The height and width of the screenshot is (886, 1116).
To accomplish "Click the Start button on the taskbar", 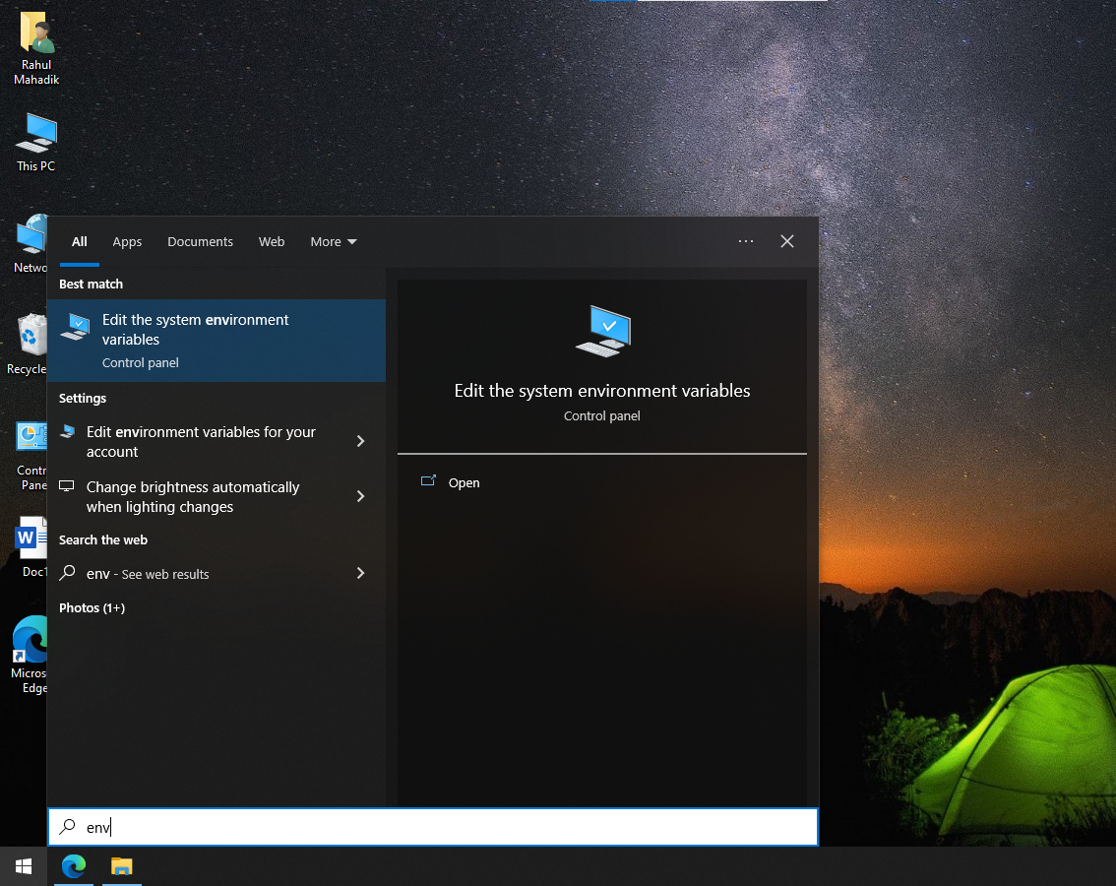I will (x=22, y=865).
